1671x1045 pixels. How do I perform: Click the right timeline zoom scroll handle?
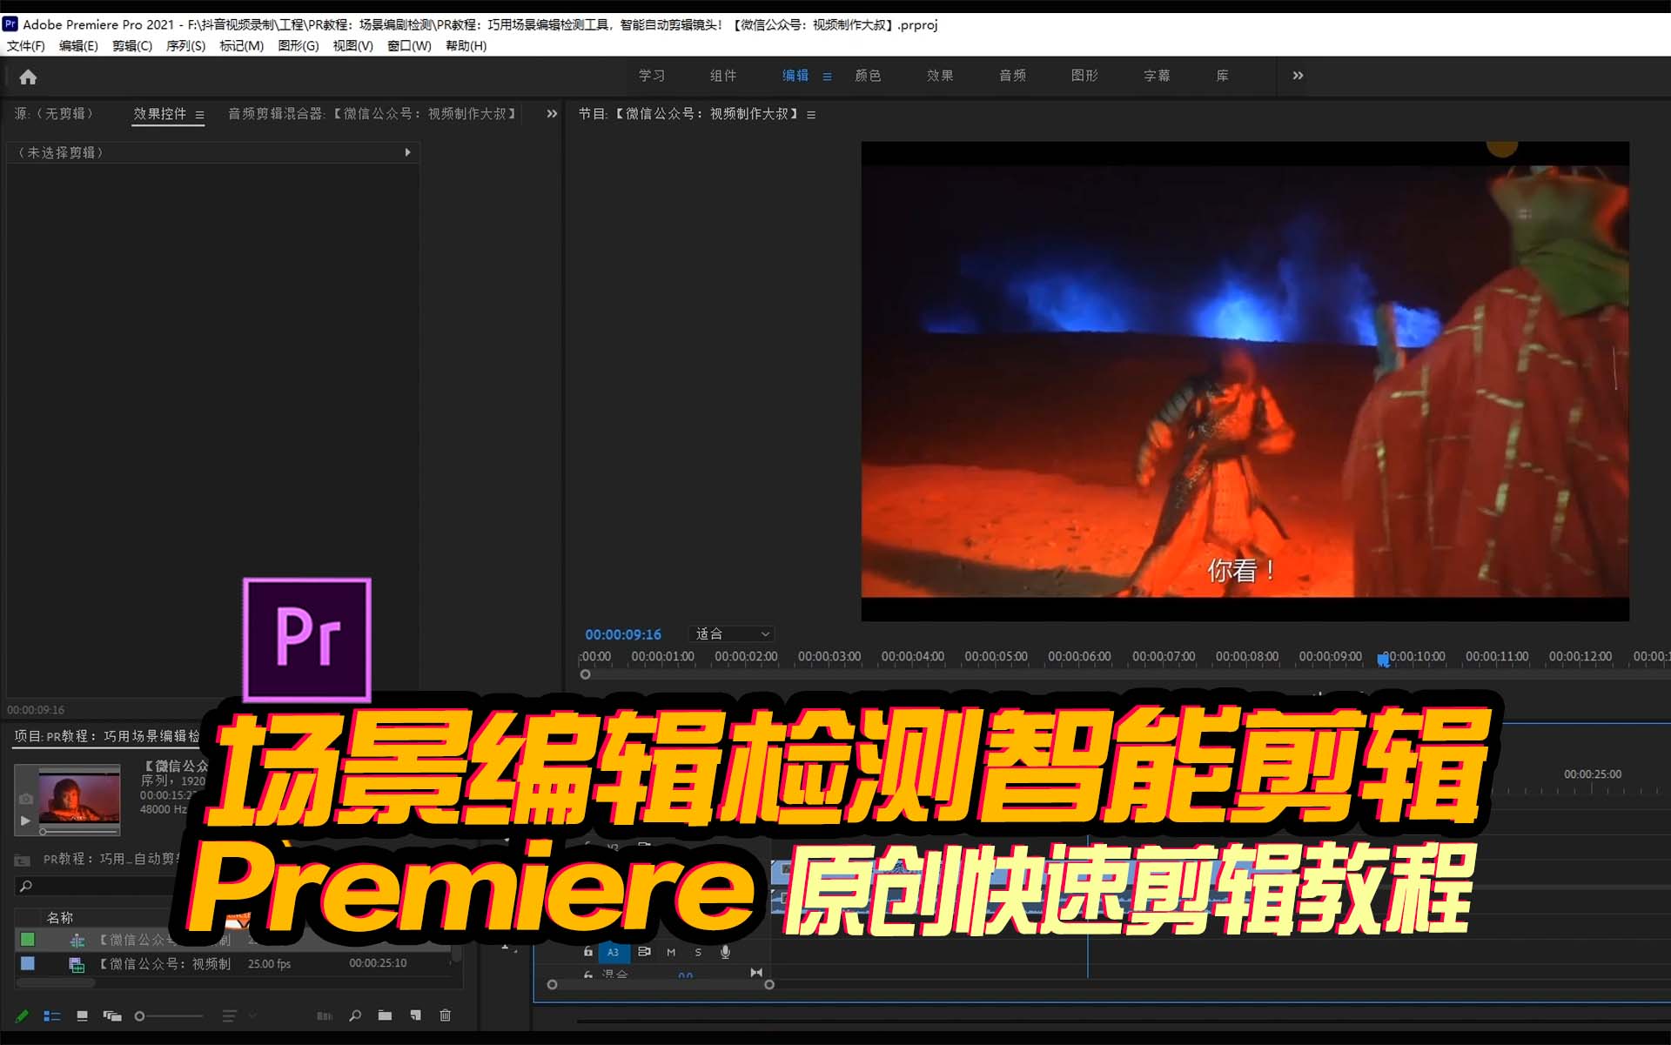(x=769, y=985)
